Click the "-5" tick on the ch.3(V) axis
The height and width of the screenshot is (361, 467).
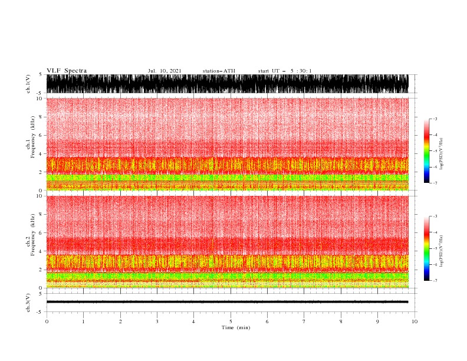click(40, 312)
